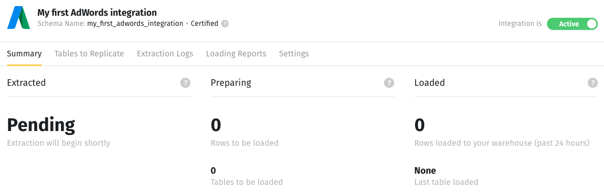Click the Rows to be loaded count

click(216, 125)
